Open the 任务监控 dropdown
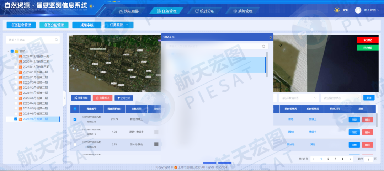Viewport: 384px width, 171px height. click(119, 25)
